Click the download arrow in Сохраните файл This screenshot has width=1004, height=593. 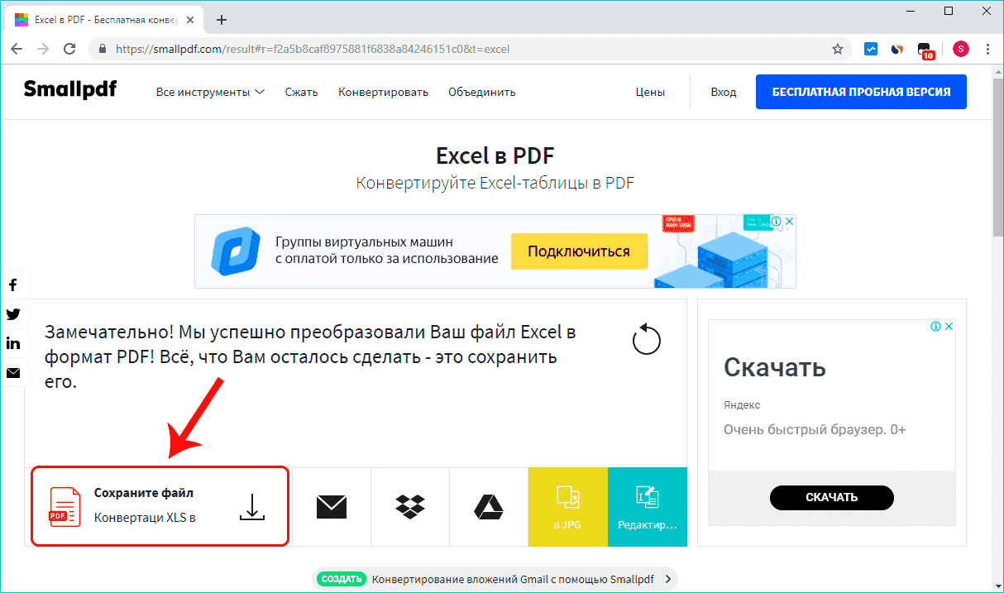click(x=251, y=507)
